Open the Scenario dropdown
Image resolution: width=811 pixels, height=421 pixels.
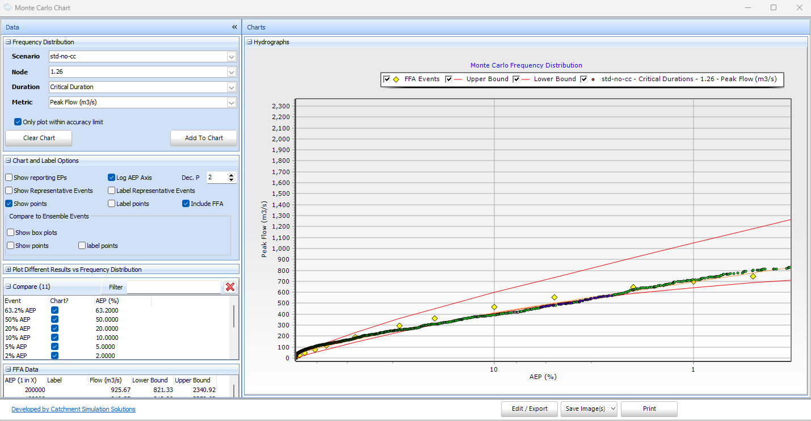click(x=231, y=57)
